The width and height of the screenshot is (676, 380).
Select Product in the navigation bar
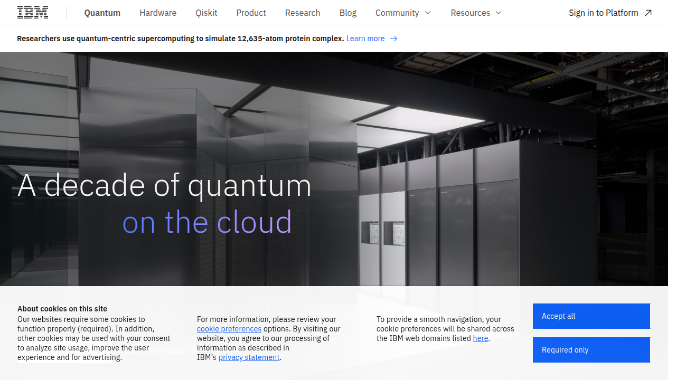[251, 13]
